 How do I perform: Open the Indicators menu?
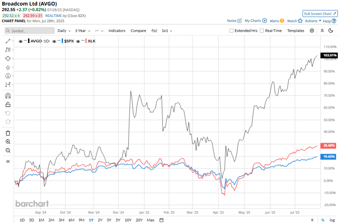click(117, 31)
